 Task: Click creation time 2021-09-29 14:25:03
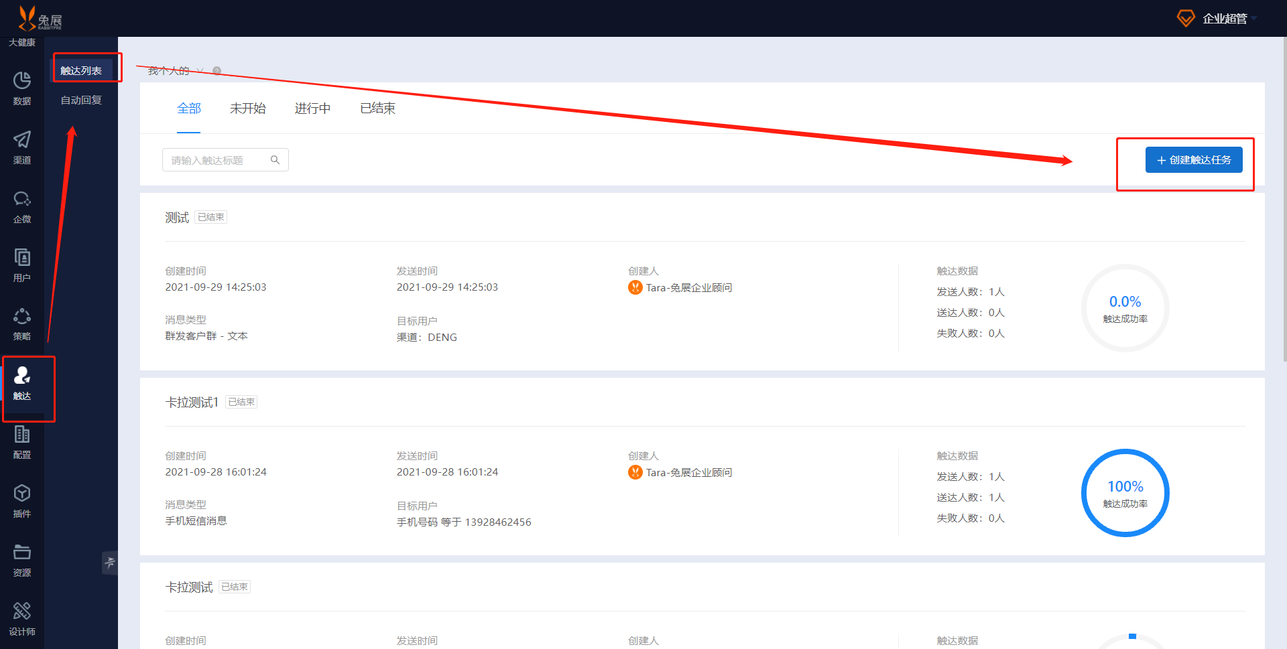tap(216, 287)
